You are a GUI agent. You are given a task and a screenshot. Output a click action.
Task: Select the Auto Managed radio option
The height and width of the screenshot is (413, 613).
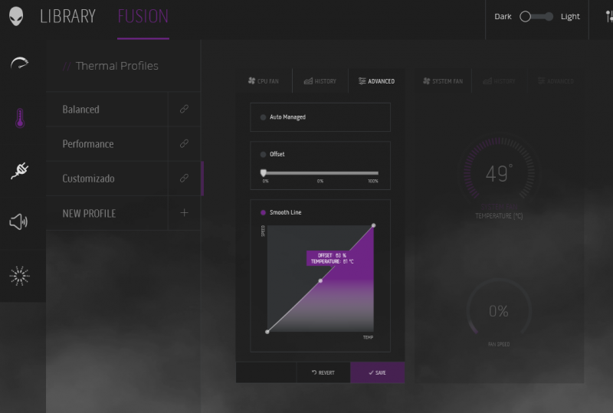pyautogui.click(x=264, y=117)
